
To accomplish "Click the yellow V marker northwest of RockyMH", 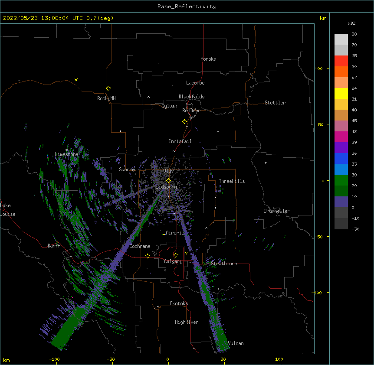I will 76,80.
